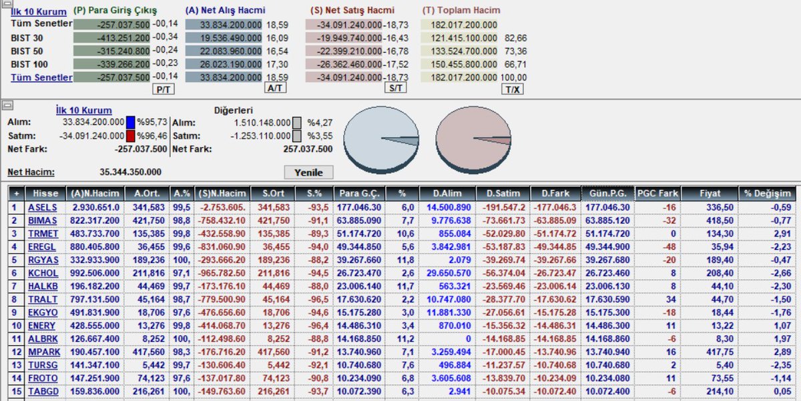Click the P/T ratio button
This screenshot has height=401, width=801.
point(162,89)
